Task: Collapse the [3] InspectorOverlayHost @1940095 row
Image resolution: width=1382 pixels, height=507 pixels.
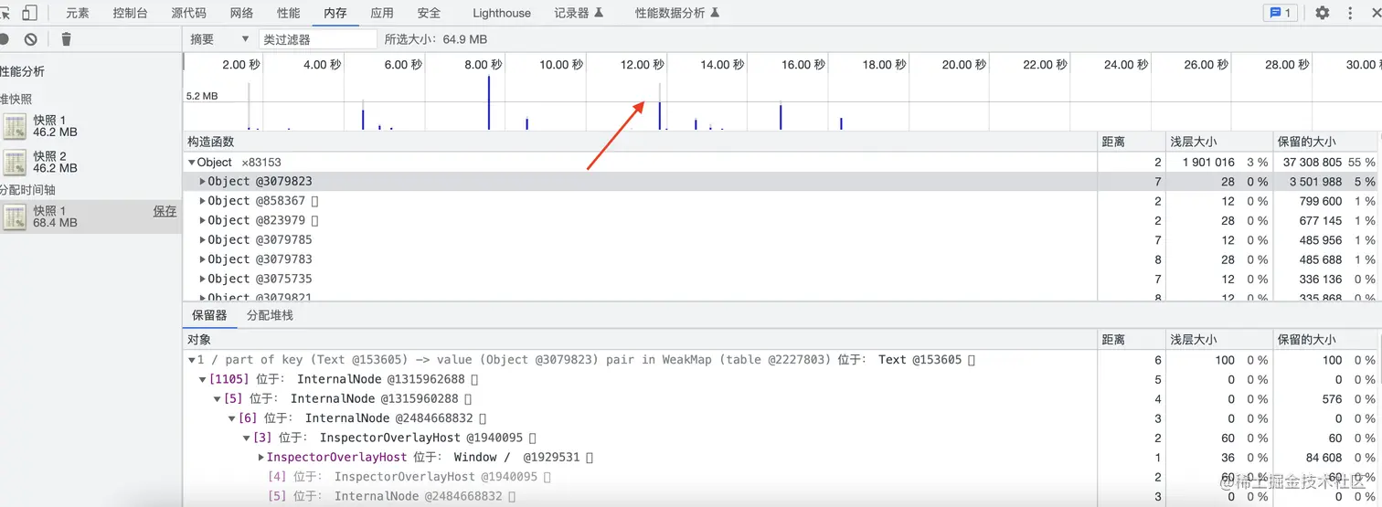Action: 247,438
